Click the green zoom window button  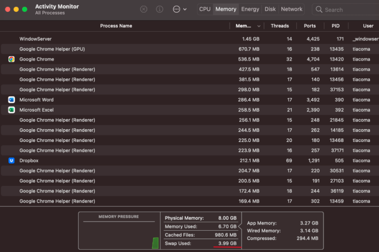pos(24,9)
